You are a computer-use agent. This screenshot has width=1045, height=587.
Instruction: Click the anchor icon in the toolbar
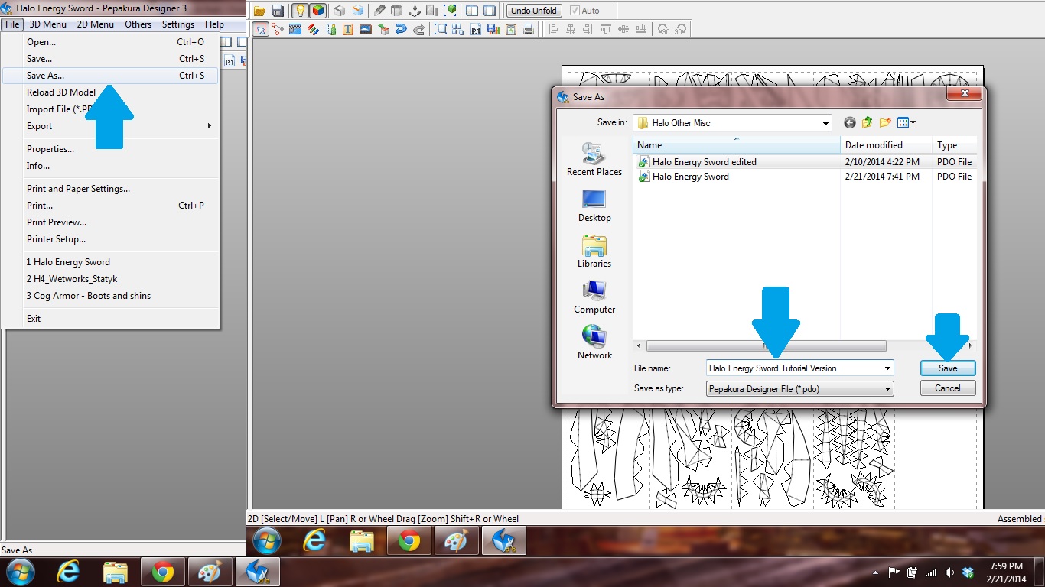tap(415, 11)
